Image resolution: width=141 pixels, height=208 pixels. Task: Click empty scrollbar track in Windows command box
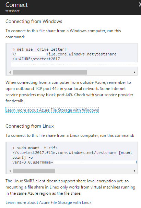[x=110, y=72]
